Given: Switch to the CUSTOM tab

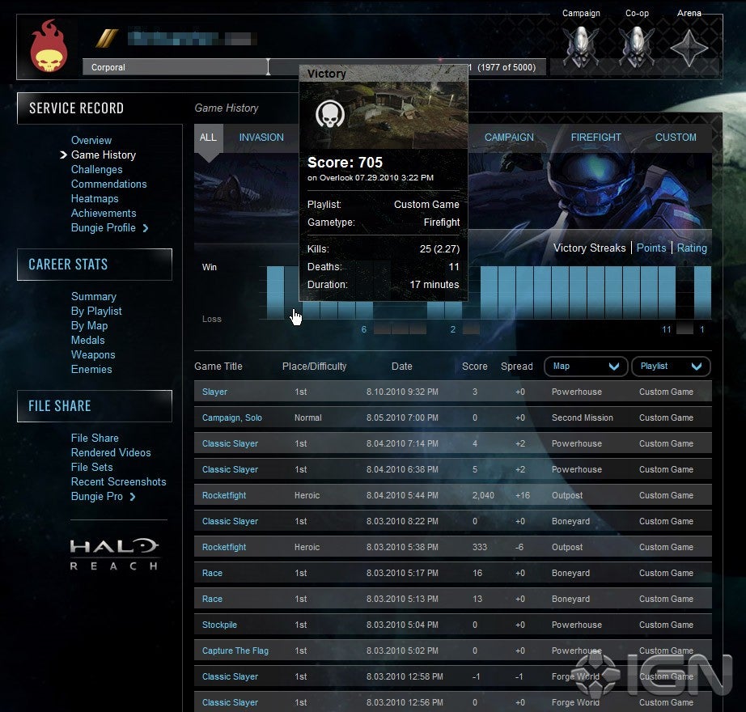Looking at the screenshot, I should point(676,138).
